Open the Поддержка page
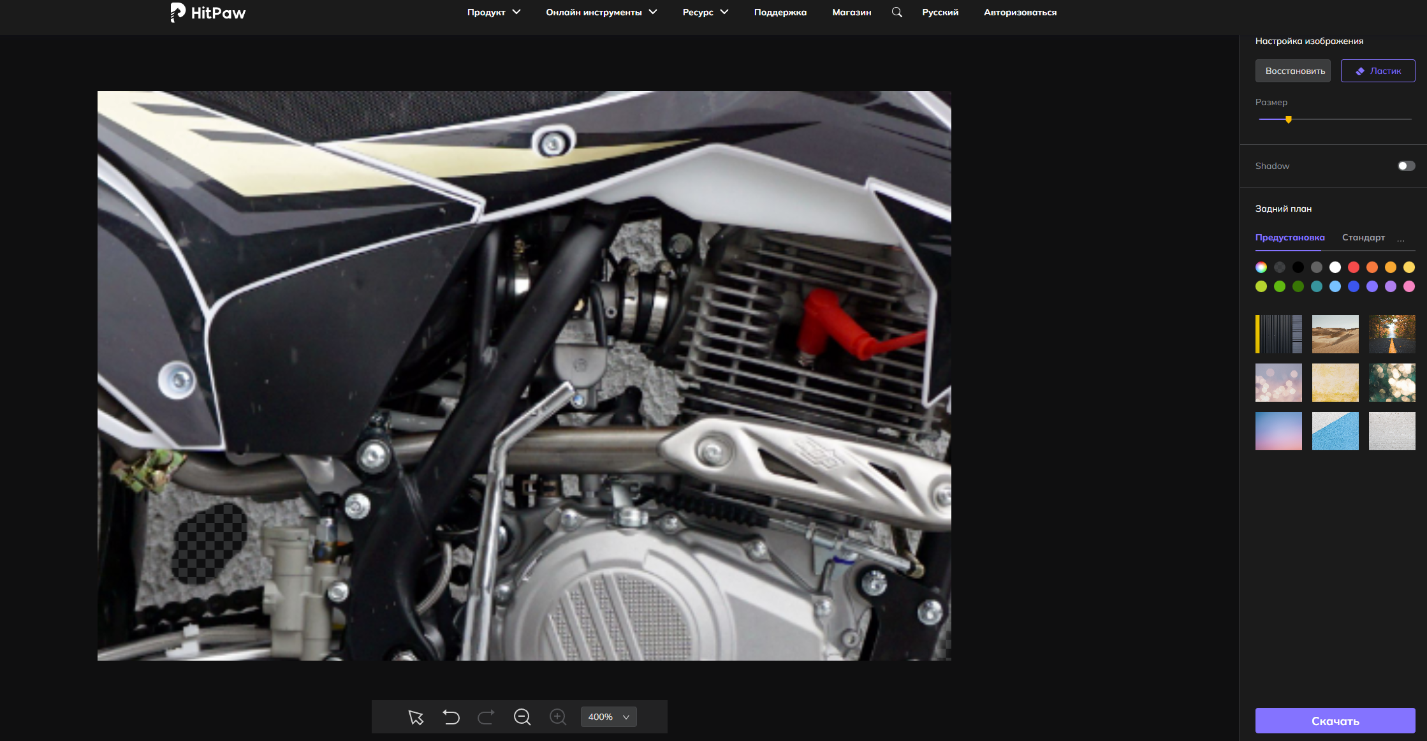This screenshot has width=1427, height=741. coord(780,12)
